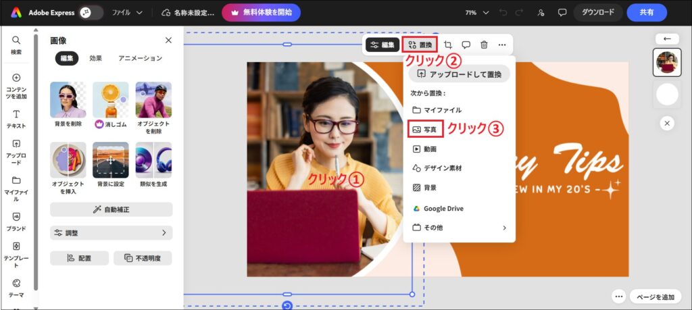This screenshot has height=310, width=692.
Task: Select the page thumbnail on the right
Action: 667,63
